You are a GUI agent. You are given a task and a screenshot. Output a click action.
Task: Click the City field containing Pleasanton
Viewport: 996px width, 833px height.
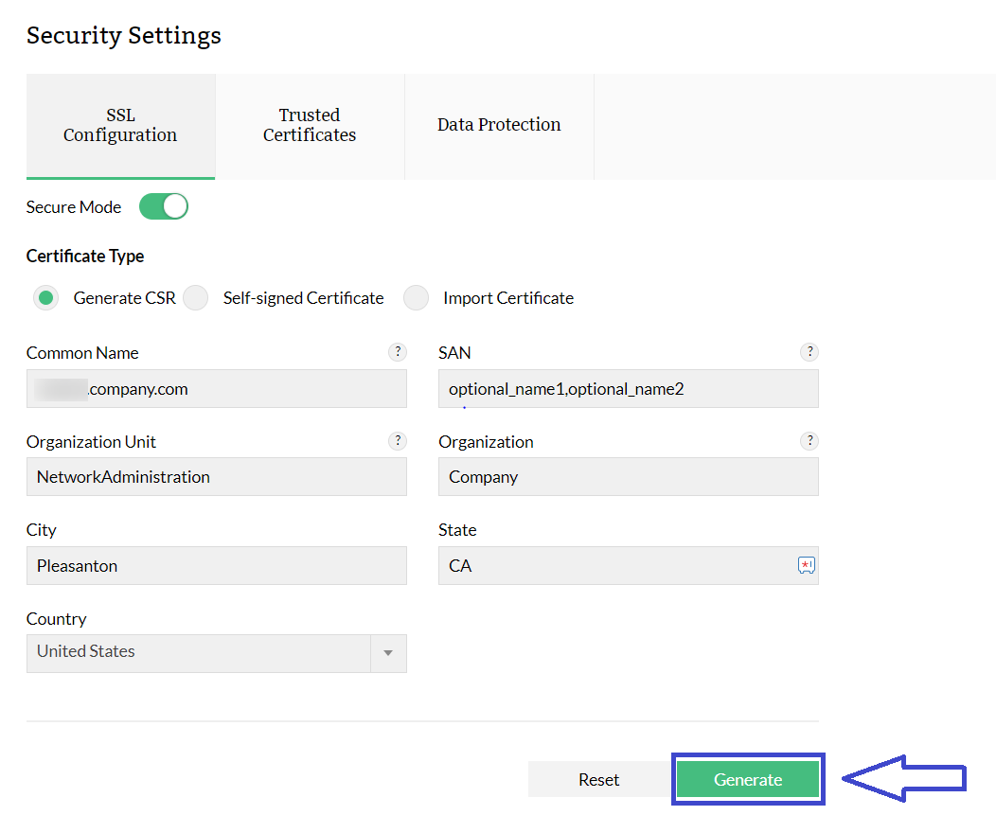[x=216, y=565]
